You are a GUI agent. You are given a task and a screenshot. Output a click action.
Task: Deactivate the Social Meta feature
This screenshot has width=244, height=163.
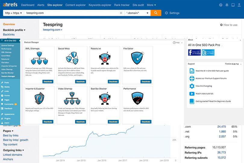click(80, 81)
